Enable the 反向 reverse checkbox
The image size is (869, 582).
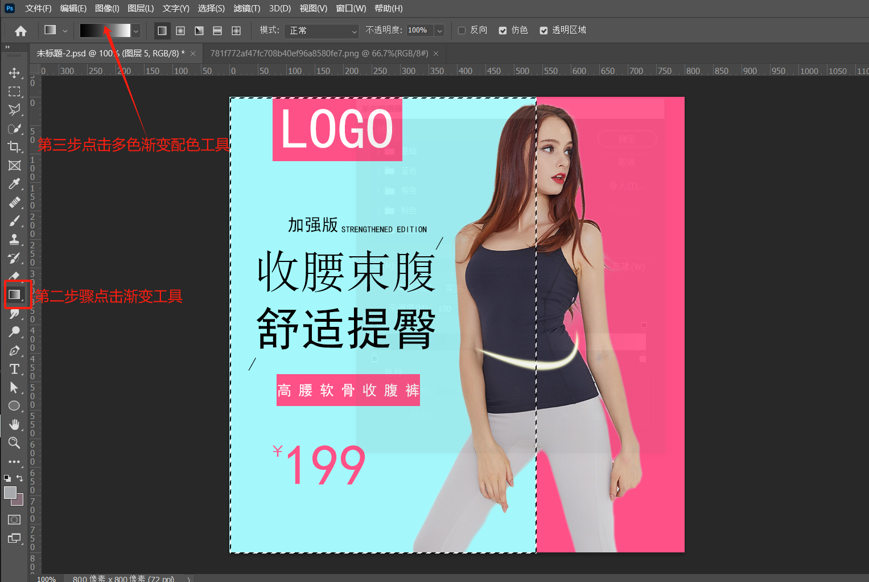[x=462, y=30]
